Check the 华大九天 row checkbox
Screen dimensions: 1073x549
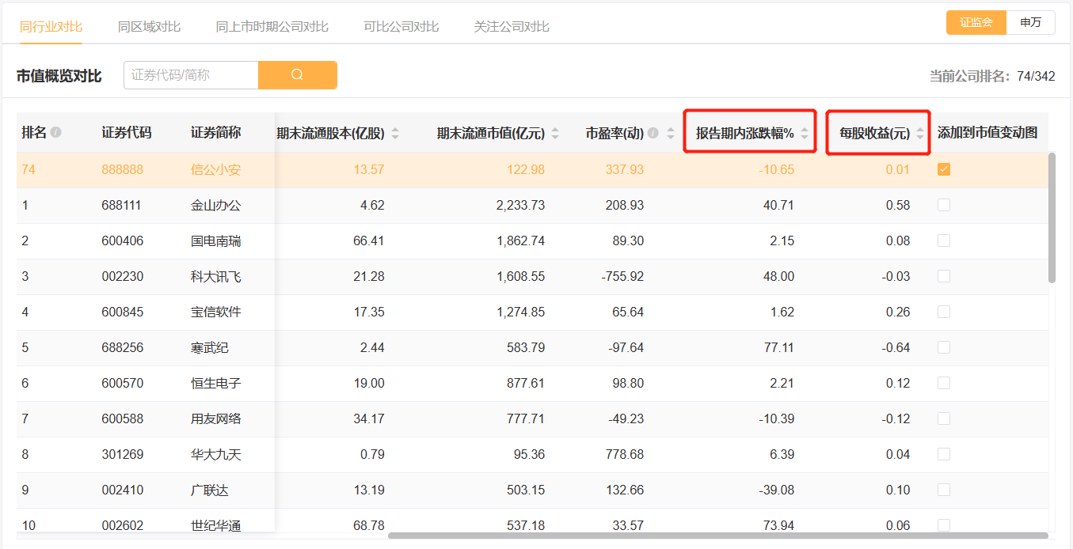click(x=944, y=454)
